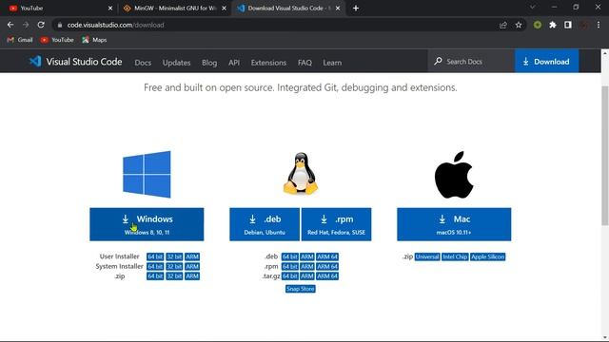Reload the page with the refresh icon

point(41,25)
